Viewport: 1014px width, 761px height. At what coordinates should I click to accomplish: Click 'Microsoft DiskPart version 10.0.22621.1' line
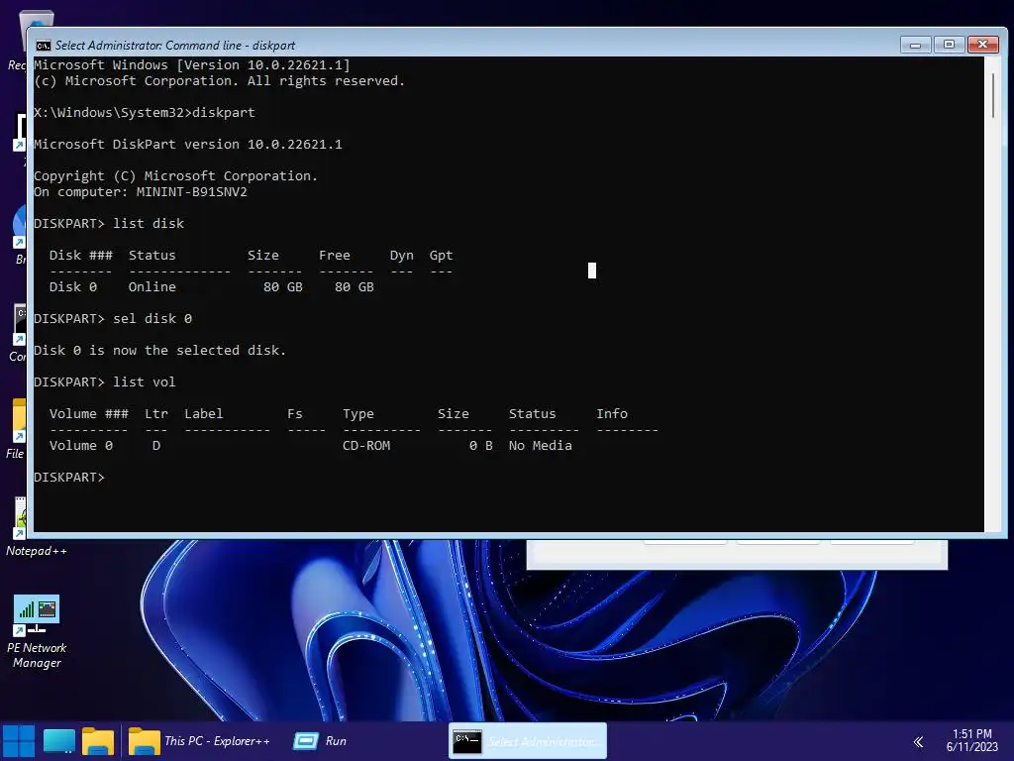click(x=188, y=144)
